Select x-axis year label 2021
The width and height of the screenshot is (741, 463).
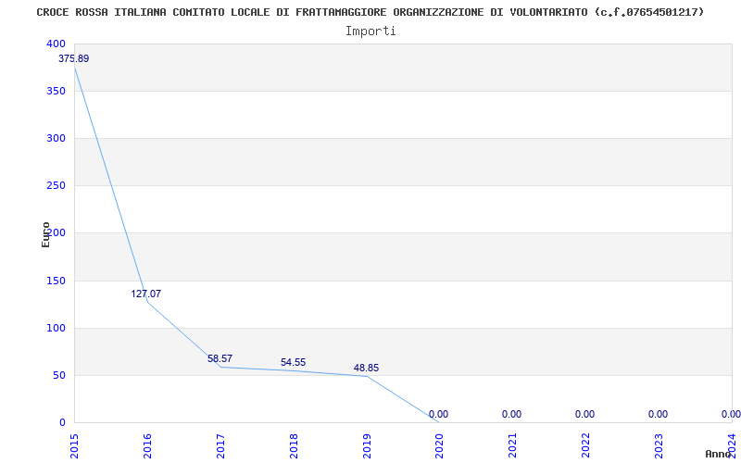pyautogui.click(x=513, y=446)
